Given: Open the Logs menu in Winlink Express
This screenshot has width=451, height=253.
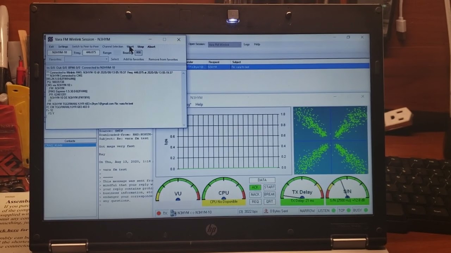Looking at the screenshot, I should tap(247, 44).
